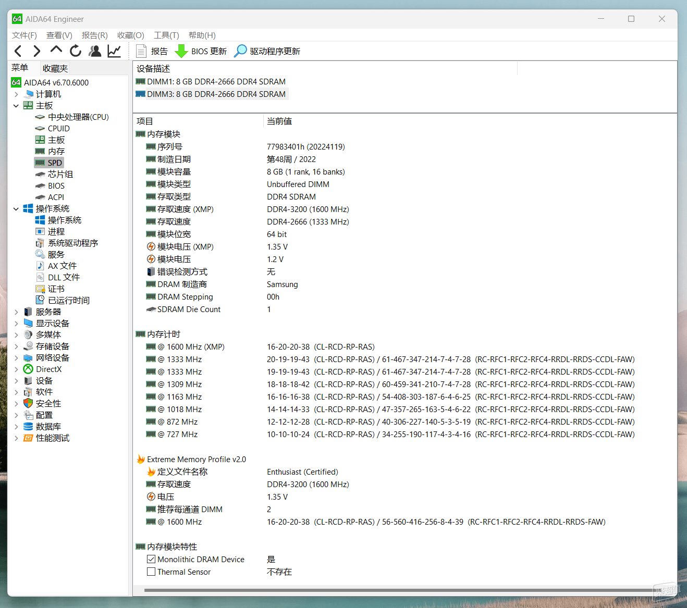The height and width of the screenshot is (608, 687).
Task: Open the 服务 tree item
Action: 50,255
